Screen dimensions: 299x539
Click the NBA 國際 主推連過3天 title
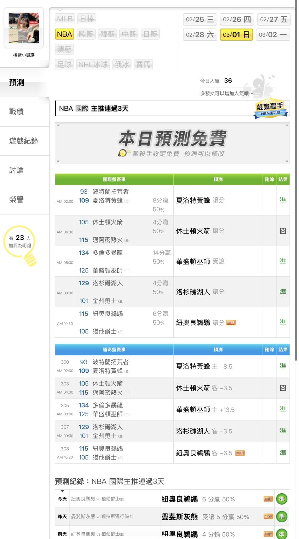tap(94, 109)
